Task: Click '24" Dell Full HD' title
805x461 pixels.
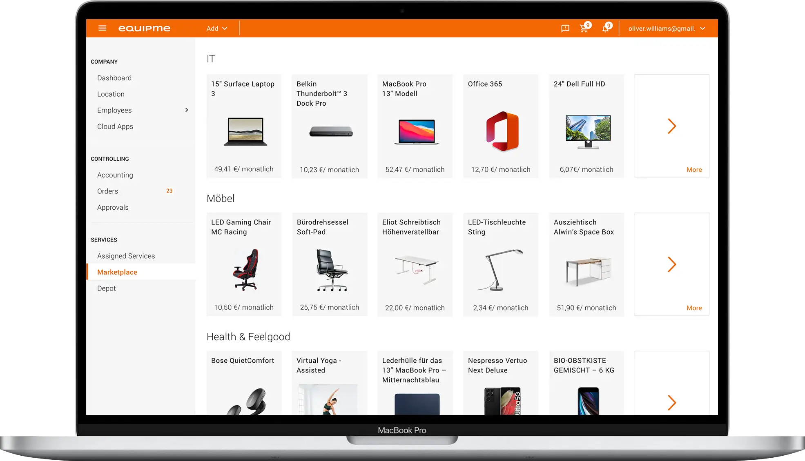Action: 579,84
